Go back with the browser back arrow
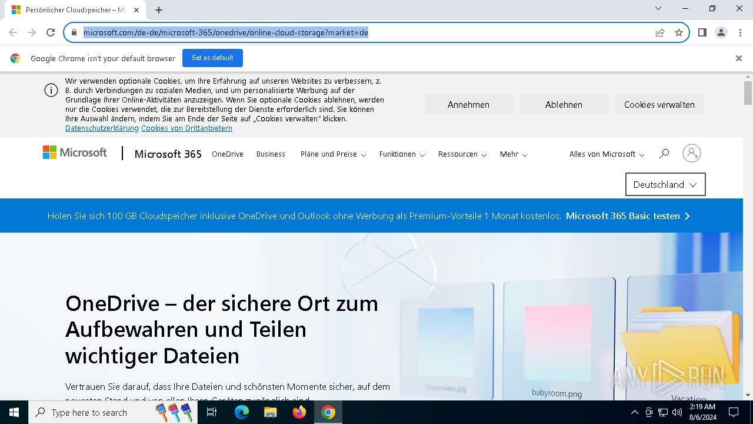Screen dimensions: 753x424 13,32
